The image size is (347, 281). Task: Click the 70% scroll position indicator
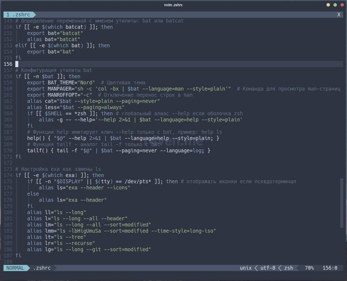pos(309,268)
